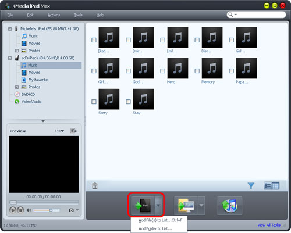The image size is (291, 233).
Task: Open the Edit menu
Action: 30,15
